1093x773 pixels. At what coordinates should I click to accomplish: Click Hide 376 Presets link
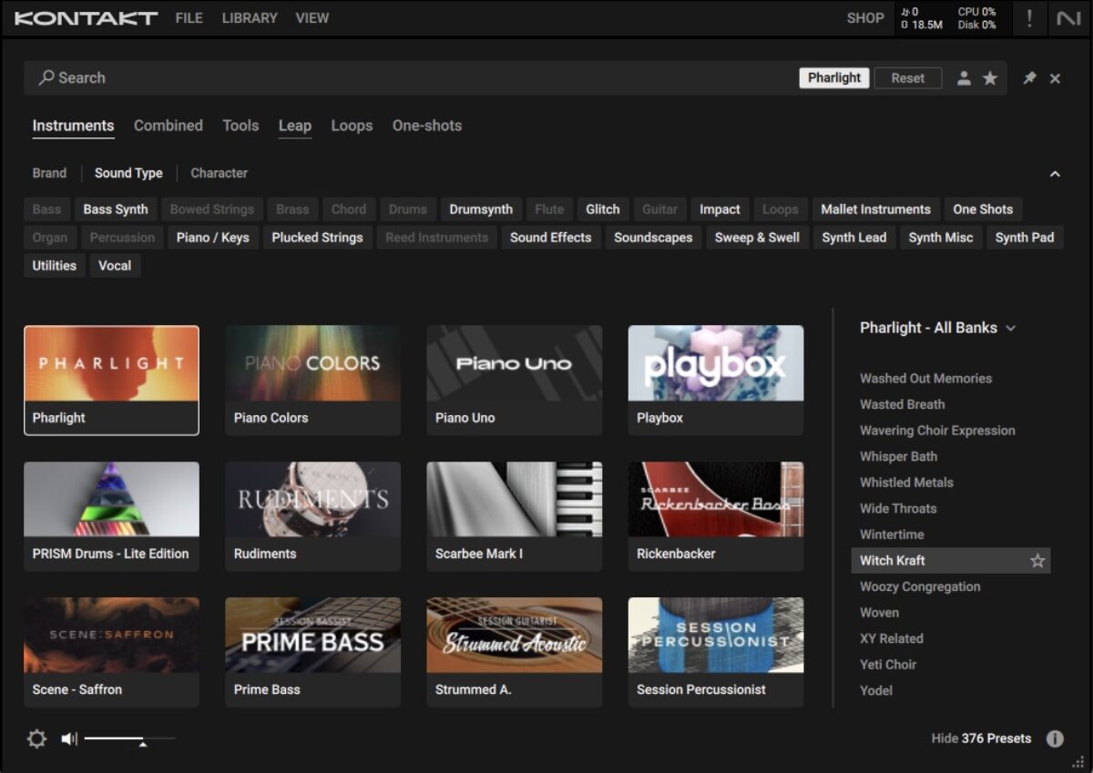(981, 738)
